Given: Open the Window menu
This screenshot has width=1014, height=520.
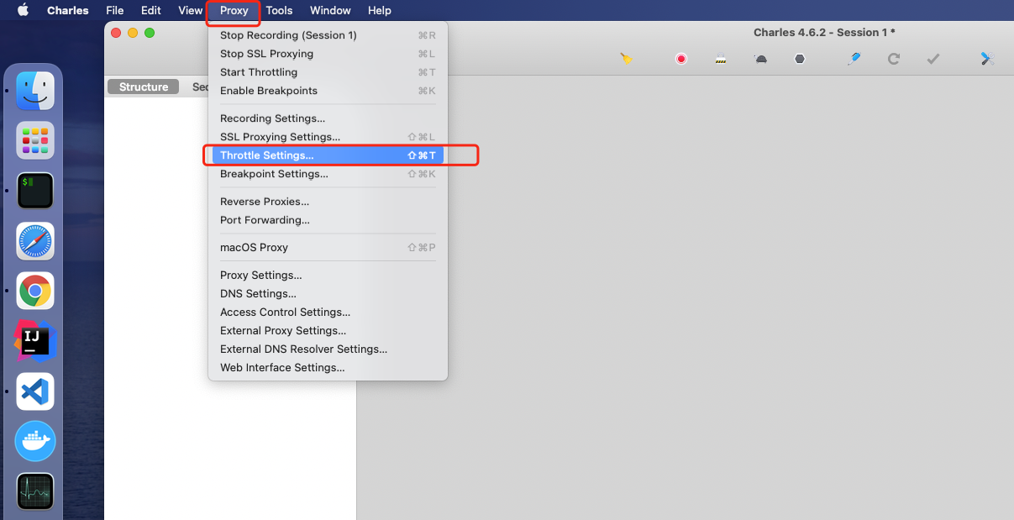Looking at the screenshot, I should 330,10.
